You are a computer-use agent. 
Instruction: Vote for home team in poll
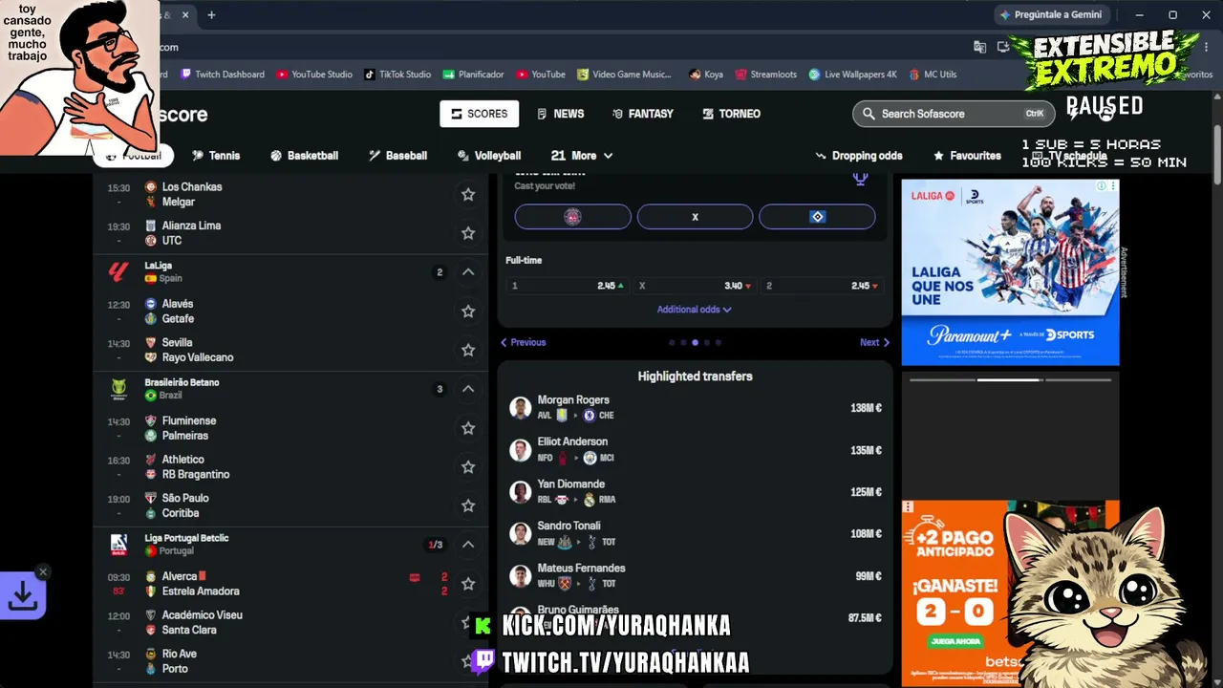tap(573, 217)
